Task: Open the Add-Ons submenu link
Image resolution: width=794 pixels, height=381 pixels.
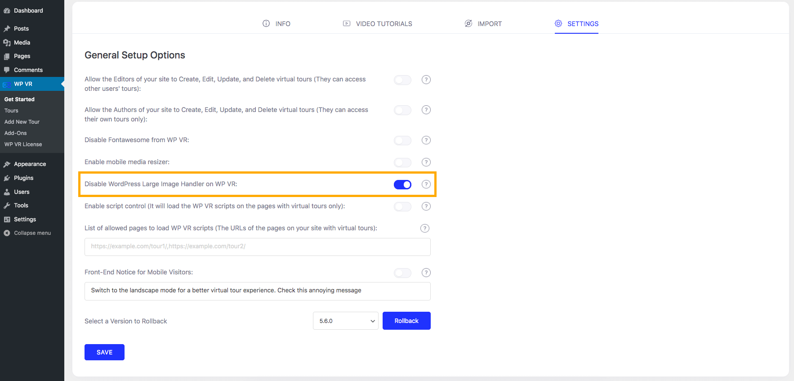Action: [x=16, y=133]
